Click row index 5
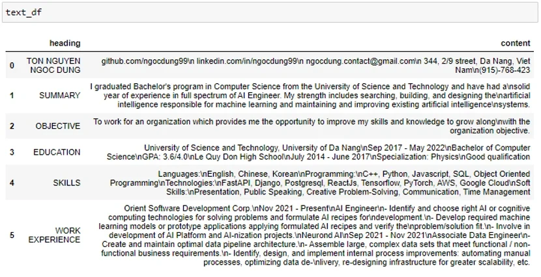The height and width of the screenshot is (277, 541). point(12,235)
